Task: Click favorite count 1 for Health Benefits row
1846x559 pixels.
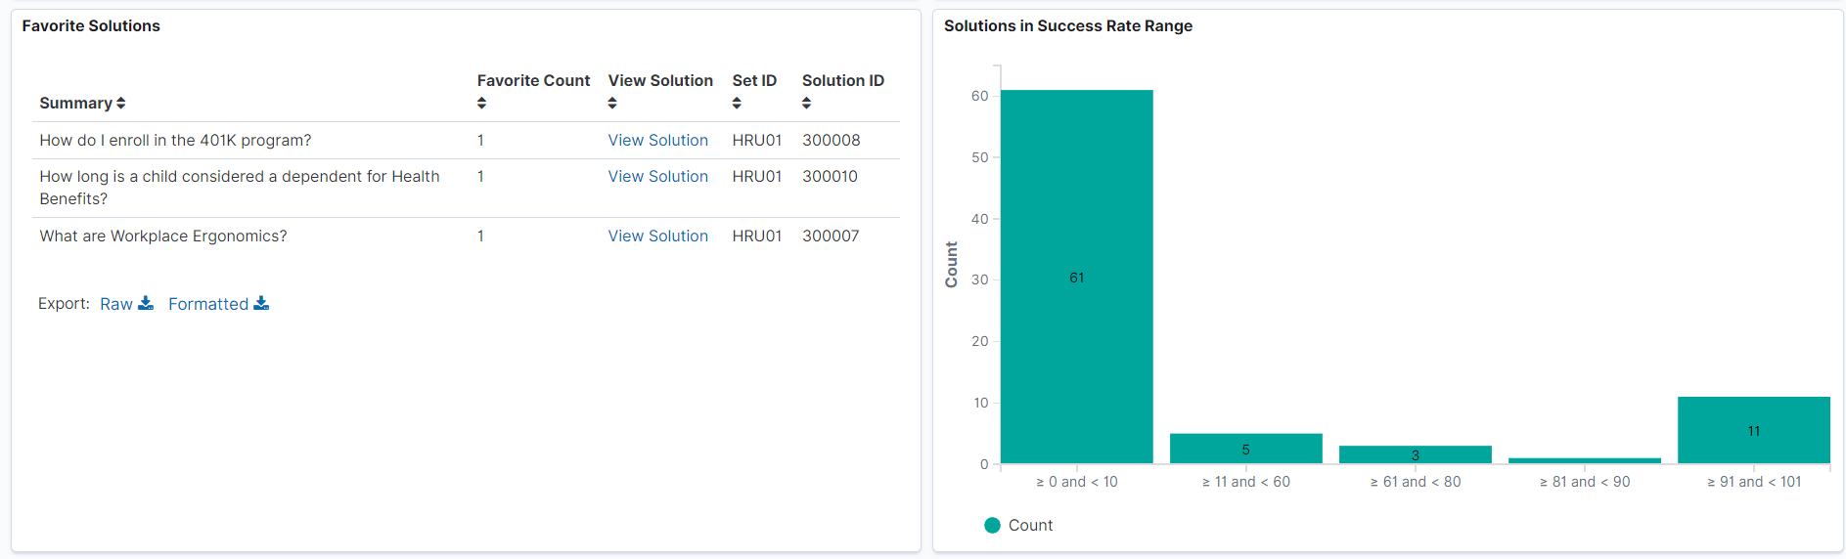Action: (x=480, y=177)
